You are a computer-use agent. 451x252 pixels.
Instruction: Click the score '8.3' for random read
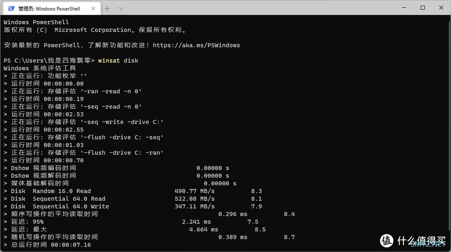click(256, 191)
